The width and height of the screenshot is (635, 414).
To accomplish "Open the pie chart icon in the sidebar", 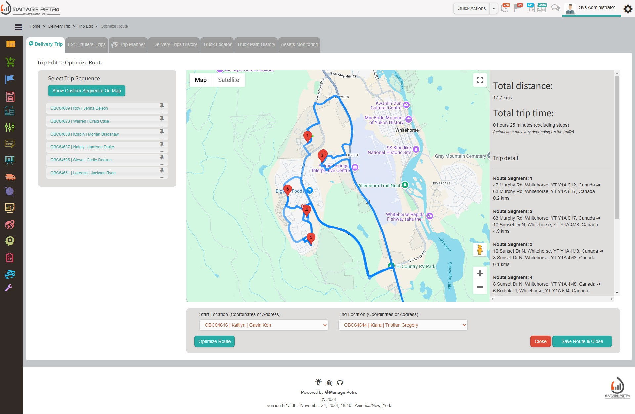I will pos(10,191).
